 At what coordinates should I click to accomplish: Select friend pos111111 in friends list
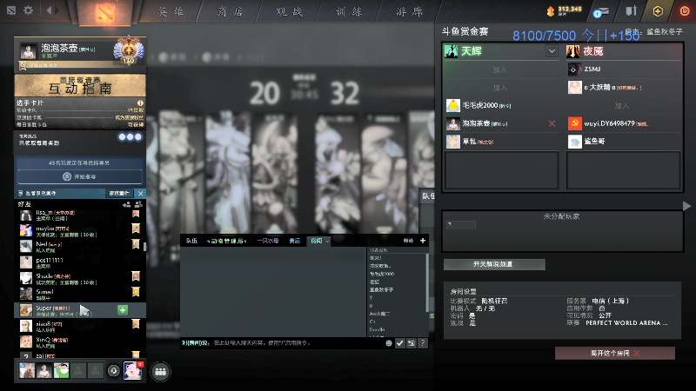pos(80,262)
